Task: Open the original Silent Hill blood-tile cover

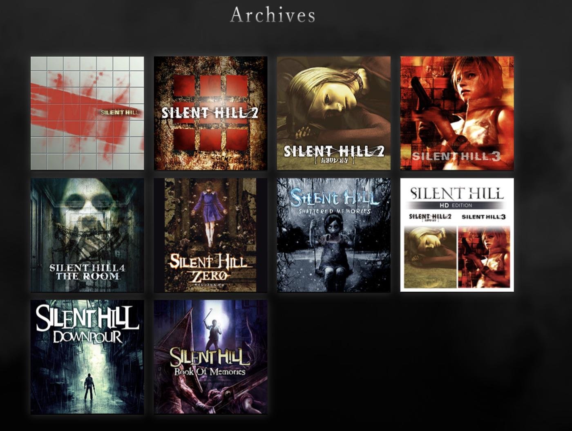Action: [87, 113]
